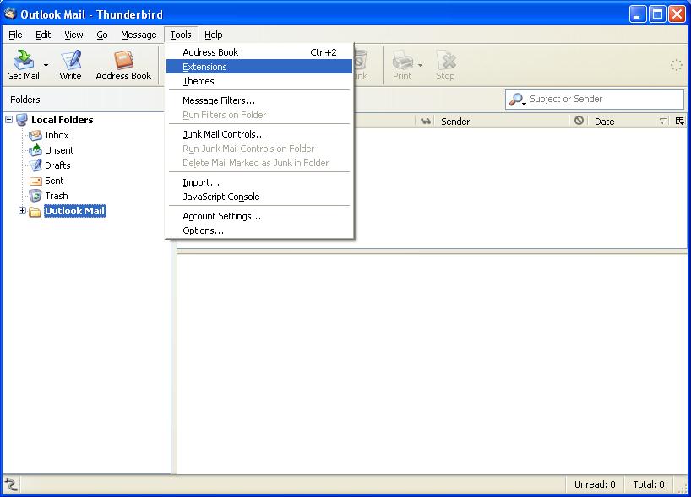Open the Edit menu
The height and width of the screenshot is (497, 691).
coord(43,35)
